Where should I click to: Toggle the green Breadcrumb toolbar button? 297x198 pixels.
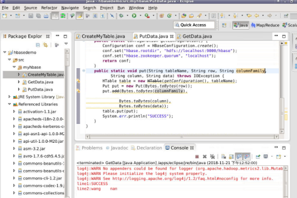tap(63, 16)
